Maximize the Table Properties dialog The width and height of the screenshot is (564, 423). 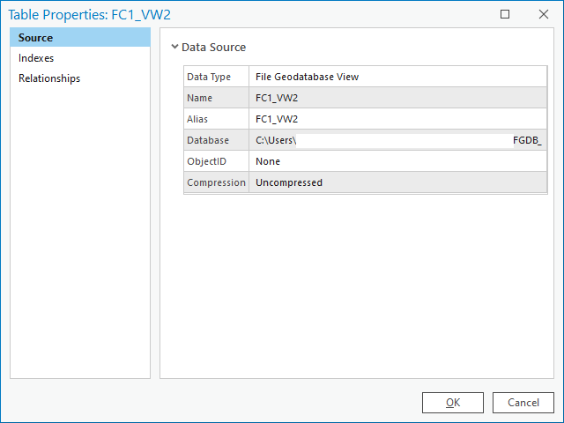pyautogui.click(x=505, y=14)
